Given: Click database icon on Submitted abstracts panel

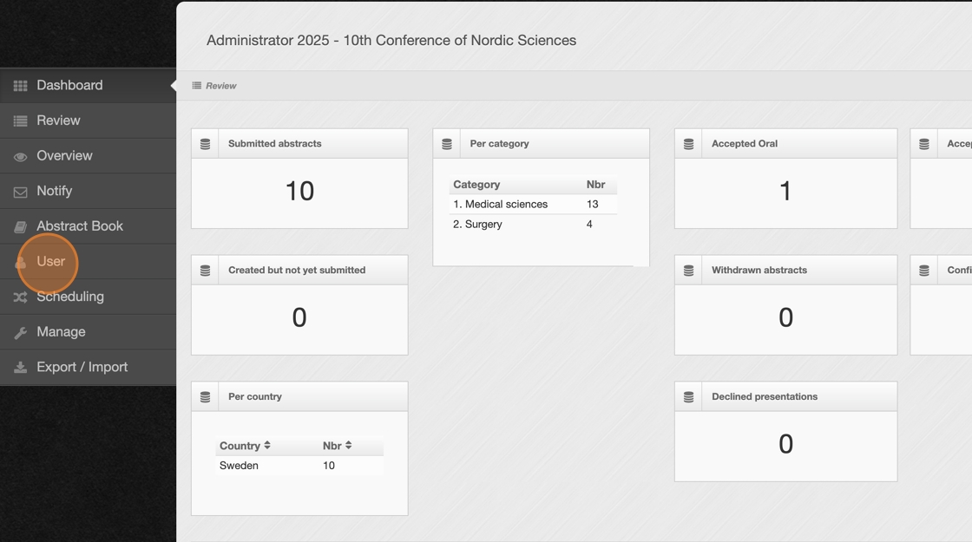Looking at the screenshot, I should tap(206, 144).
